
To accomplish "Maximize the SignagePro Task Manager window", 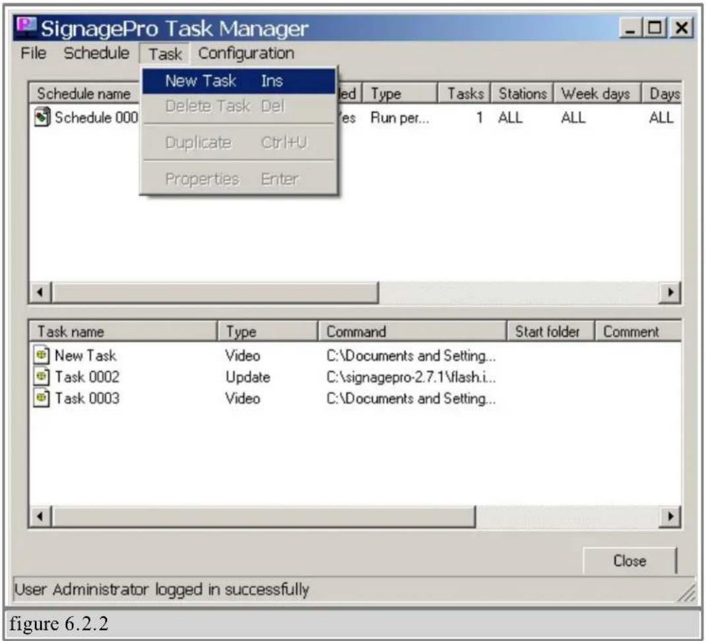I will [655, 28].
